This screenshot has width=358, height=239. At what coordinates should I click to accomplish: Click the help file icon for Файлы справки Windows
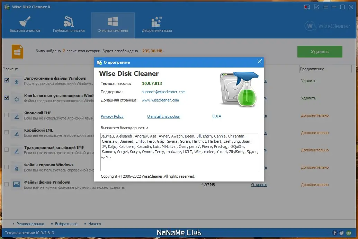click(17, 169)
